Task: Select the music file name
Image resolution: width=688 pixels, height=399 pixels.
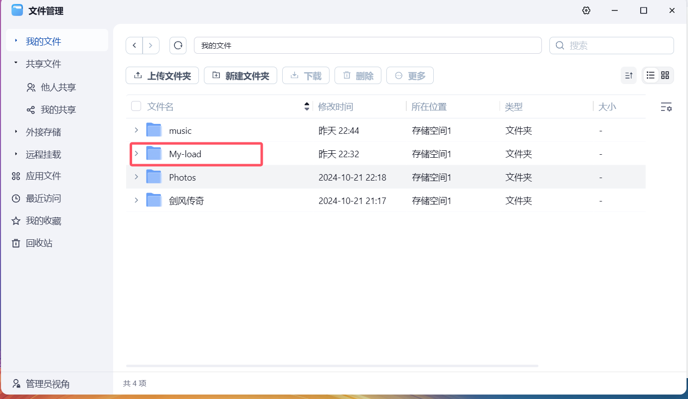Action: coord(180,131)
